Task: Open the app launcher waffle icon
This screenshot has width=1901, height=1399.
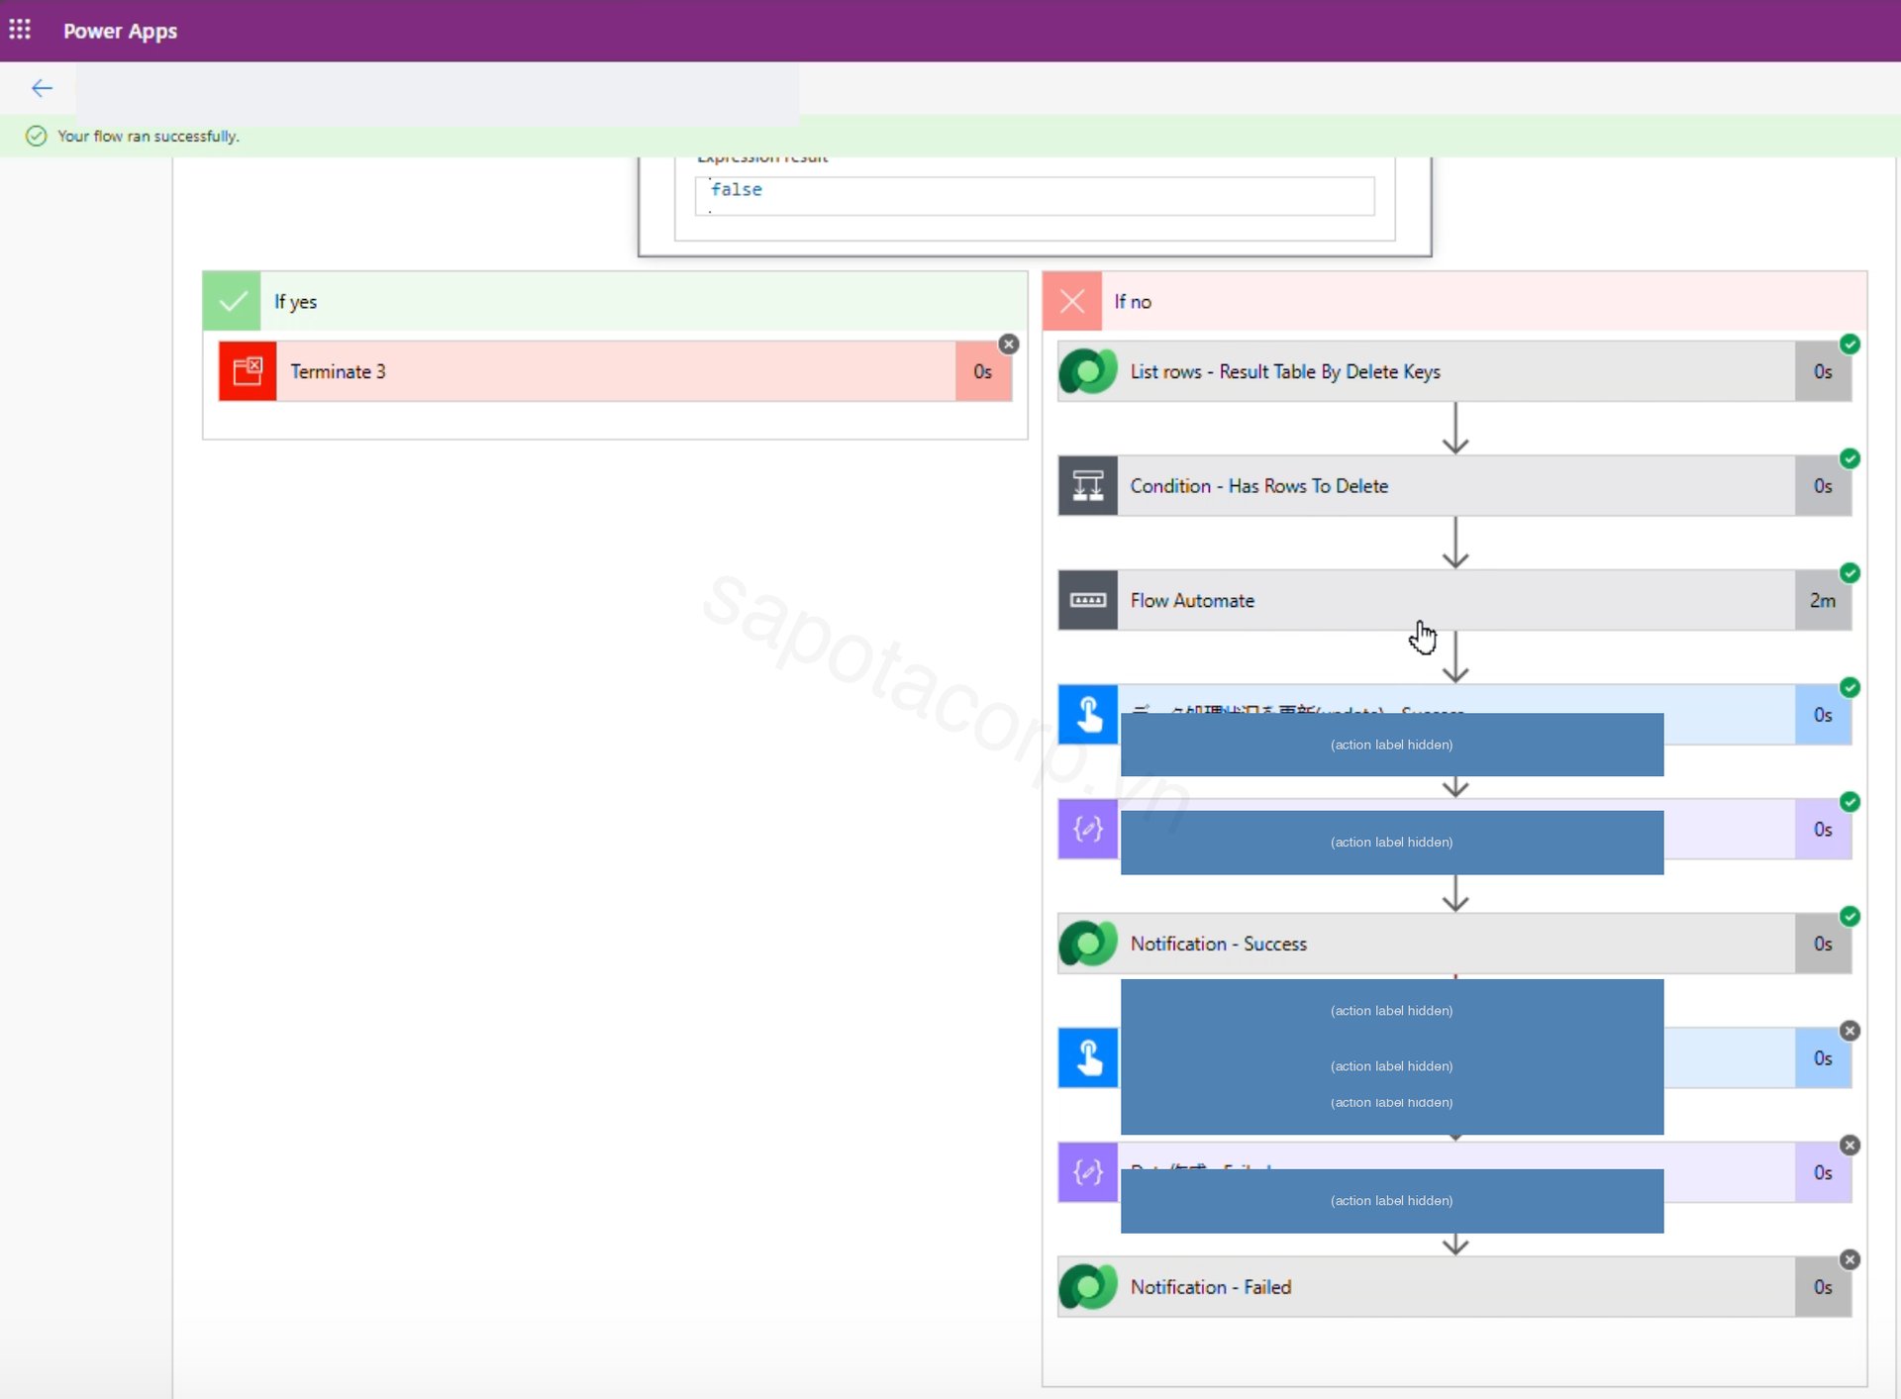Action: (20, 30)
